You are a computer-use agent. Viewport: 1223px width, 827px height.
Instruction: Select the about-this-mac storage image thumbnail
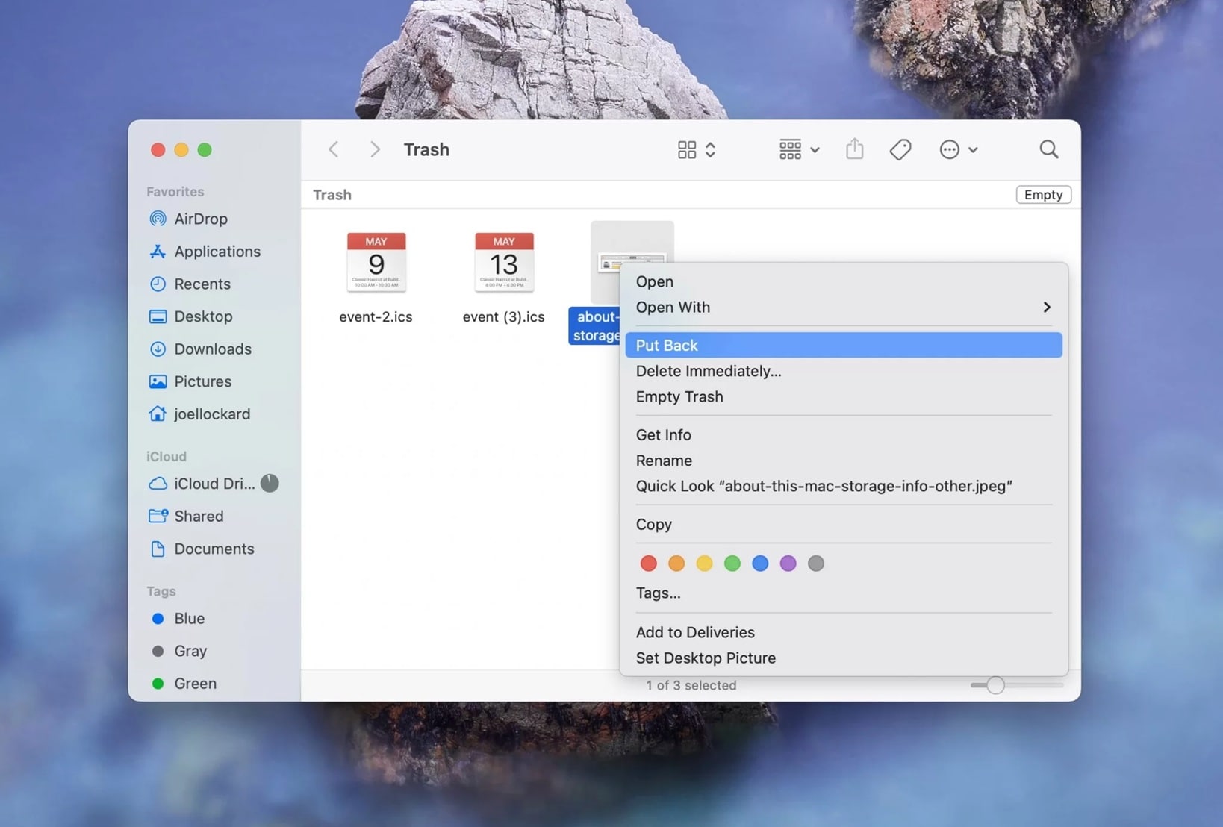pyautogui.click(x=632, y=262)
